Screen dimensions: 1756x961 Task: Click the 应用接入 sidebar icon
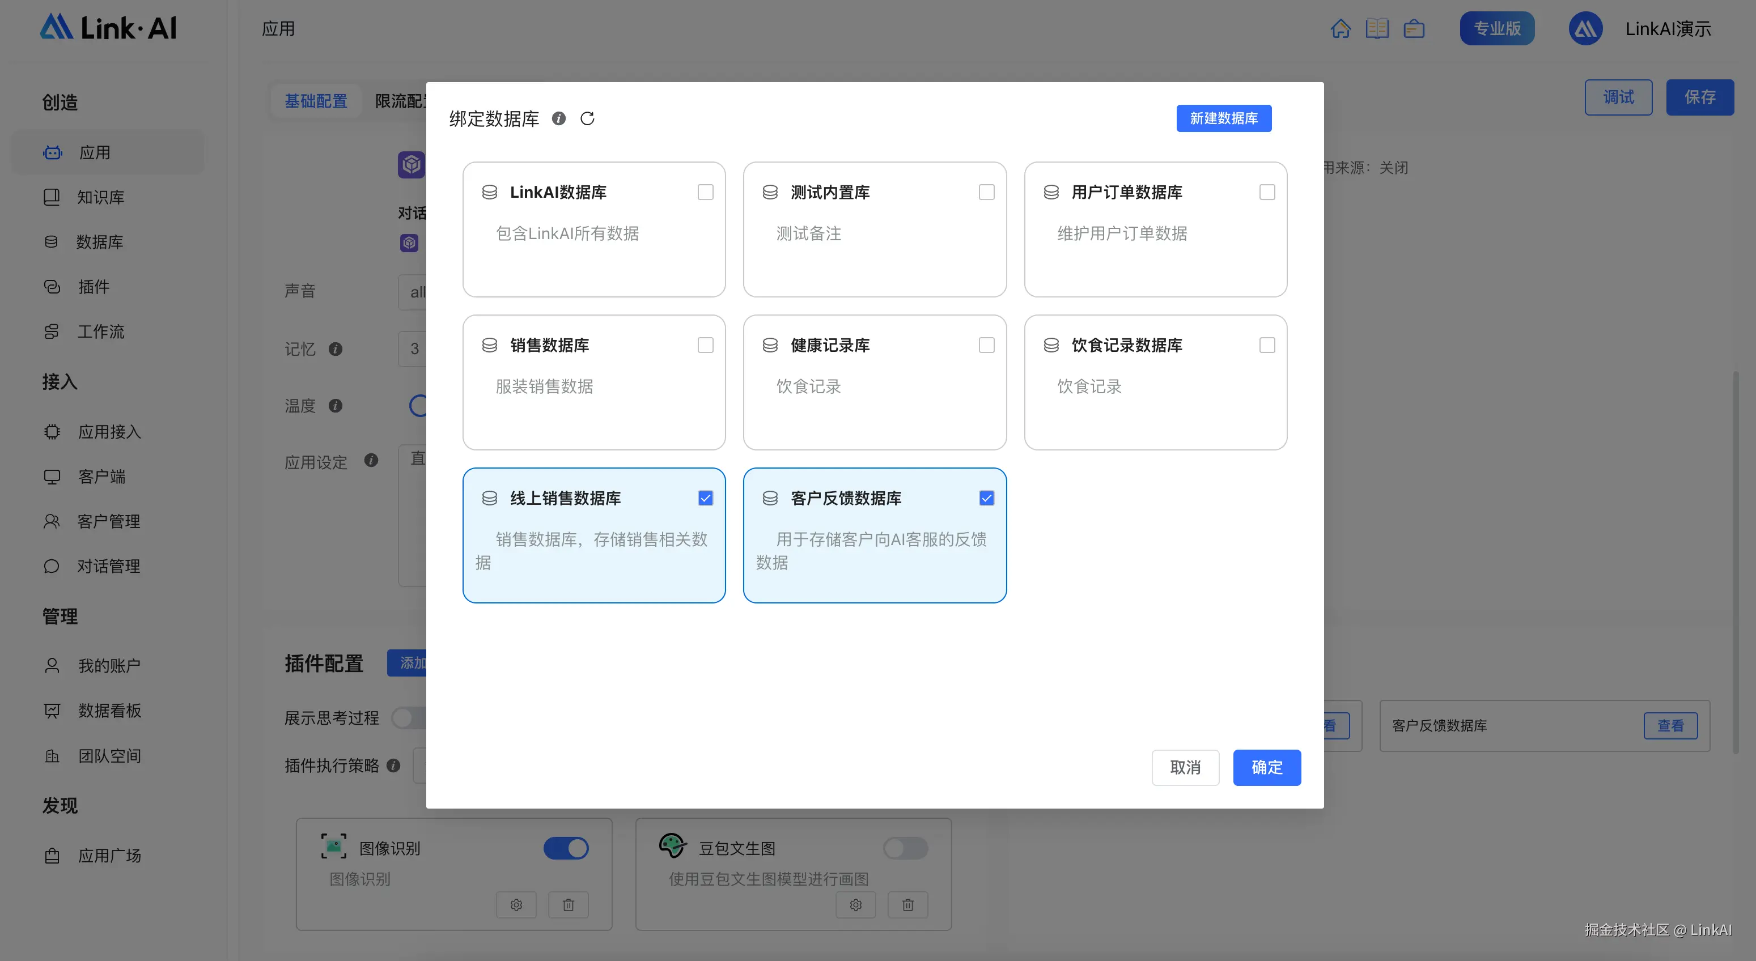[x=53, y=431]
